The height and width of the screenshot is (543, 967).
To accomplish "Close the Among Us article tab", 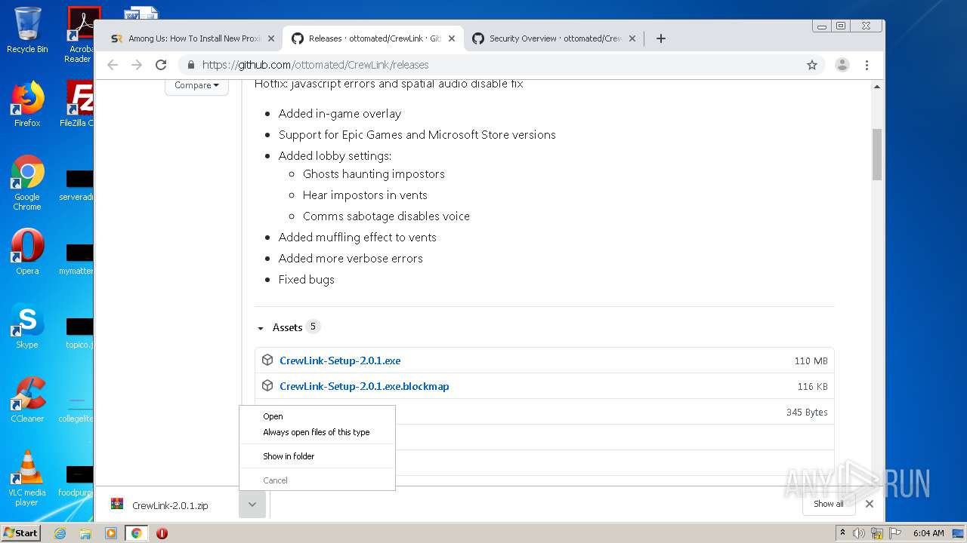I will point(271,38).
